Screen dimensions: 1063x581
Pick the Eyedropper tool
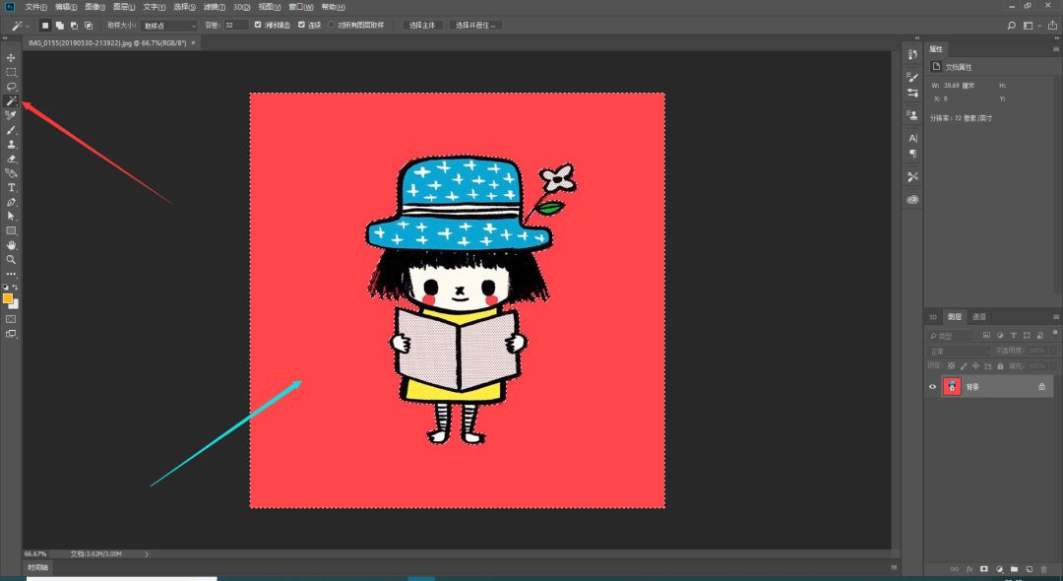coord(11,113)
